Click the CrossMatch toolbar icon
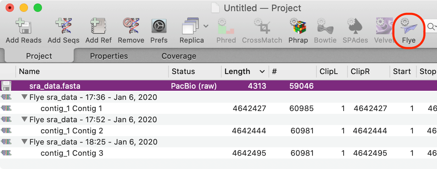This screenshot has height=169, width=437. (262, 27)
